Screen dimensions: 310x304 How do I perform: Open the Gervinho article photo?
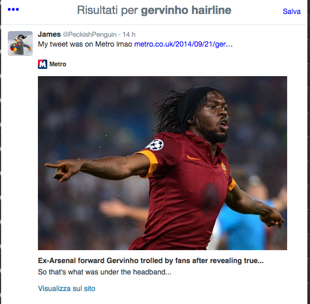[163, 163]
